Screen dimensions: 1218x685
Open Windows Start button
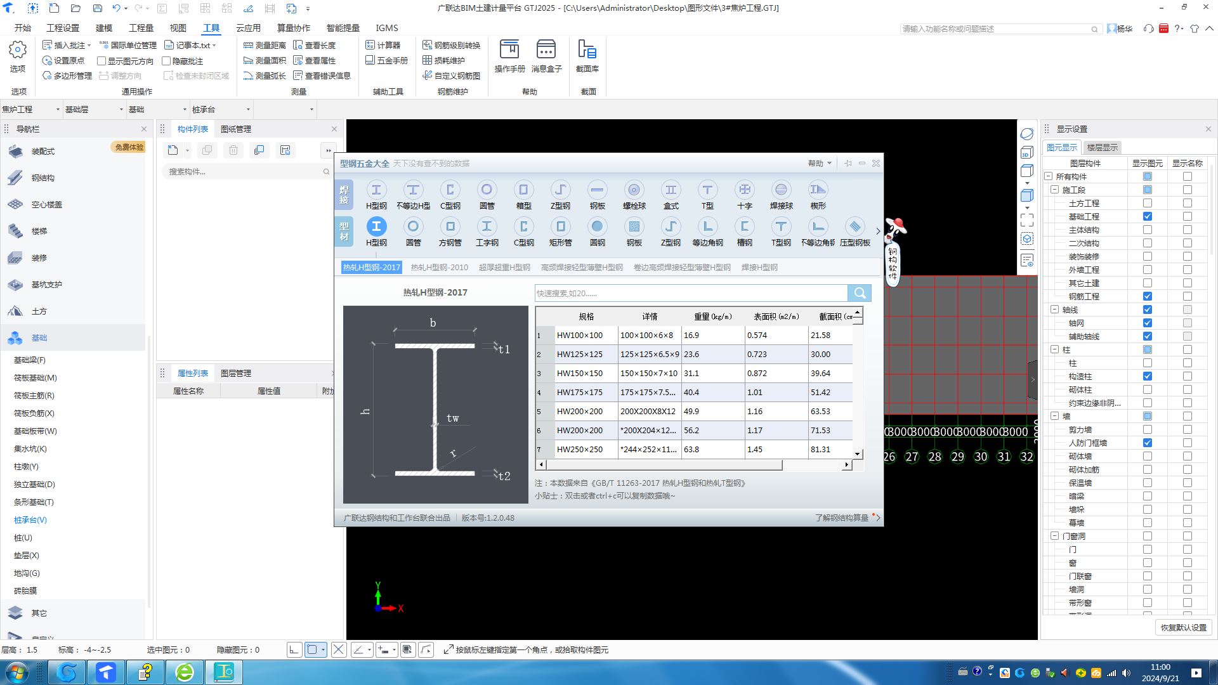click(17, 672)
